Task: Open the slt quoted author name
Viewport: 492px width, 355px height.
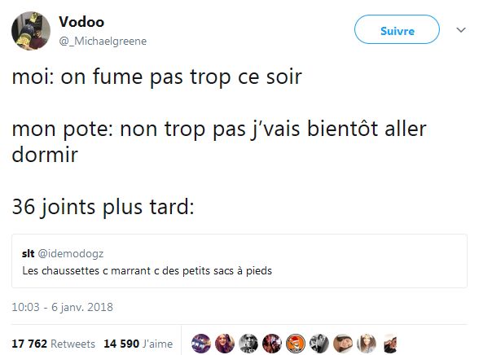Action: (28, 253)
